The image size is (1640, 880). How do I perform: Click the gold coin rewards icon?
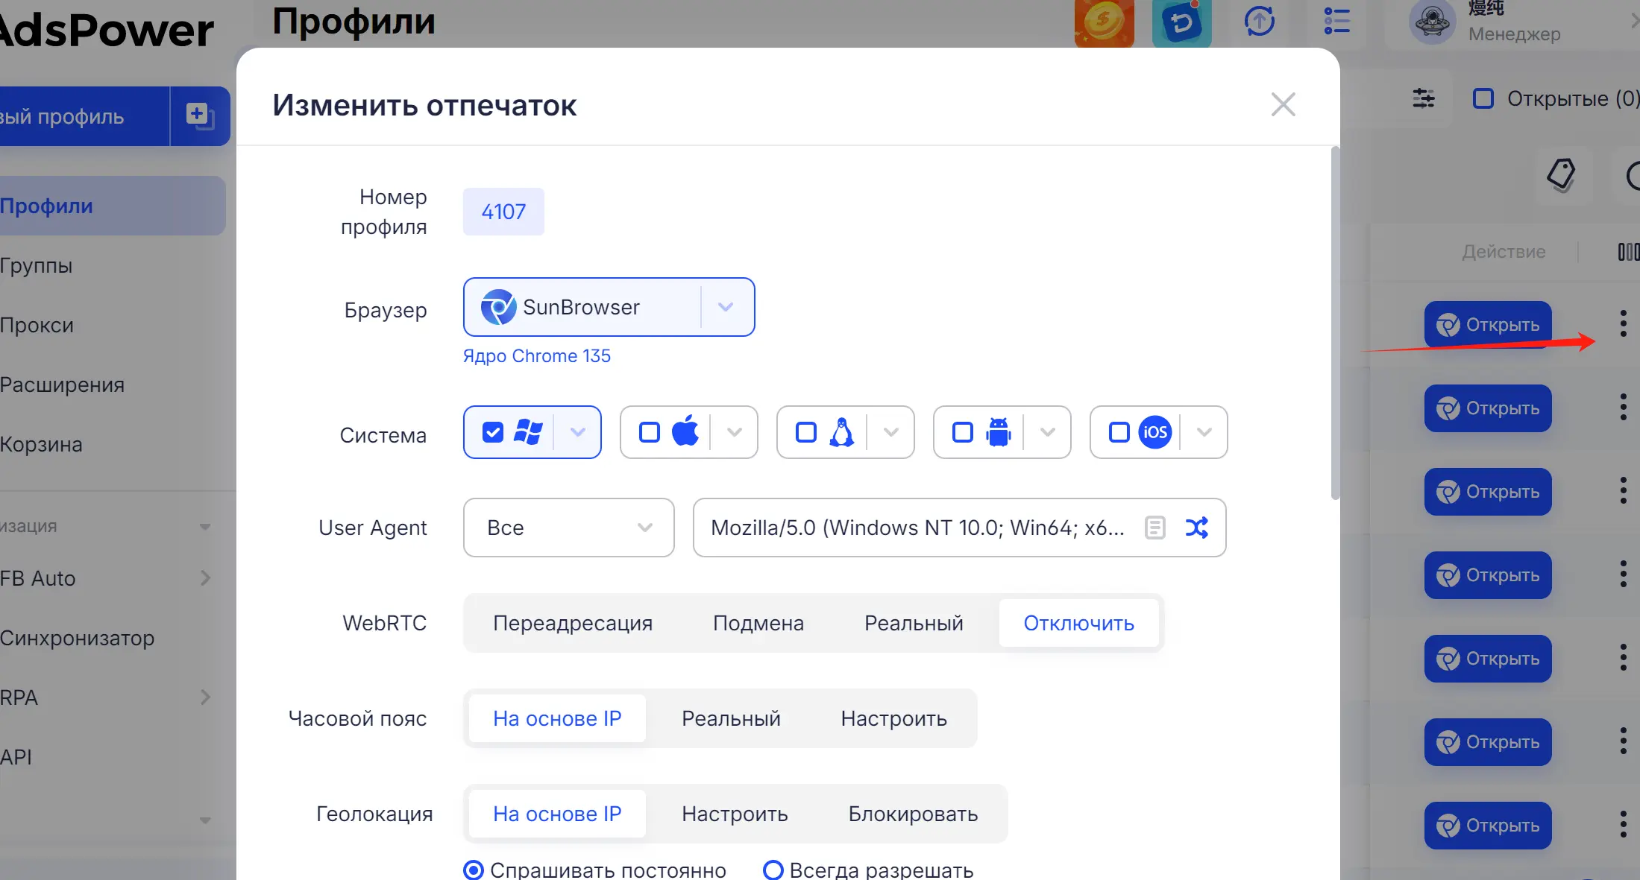coord(1104,23)
